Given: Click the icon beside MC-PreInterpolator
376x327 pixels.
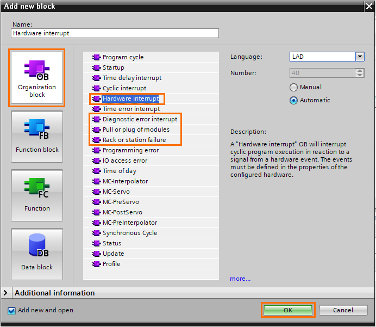Looking at the screenshot, I should pyautogui.click(x=96, y=223).
